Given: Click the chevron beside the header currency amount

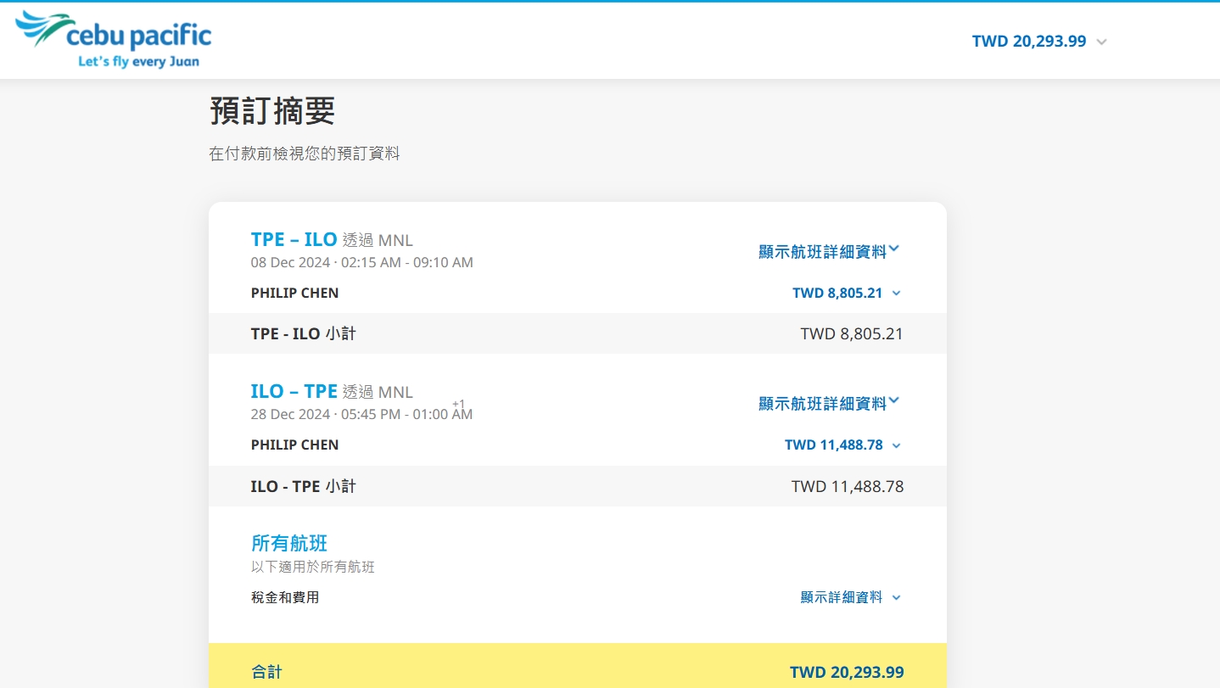Looking at the screenshot, I should [1101, 41].
